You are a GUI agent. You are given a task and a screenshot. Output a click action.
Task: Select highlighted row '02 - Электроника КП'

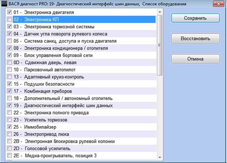(84, 19)
